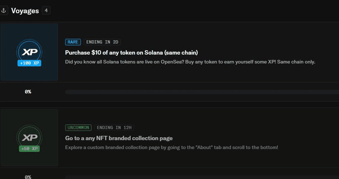
Task: Click the voyages count badge showing 4
Action: [46, 11]
